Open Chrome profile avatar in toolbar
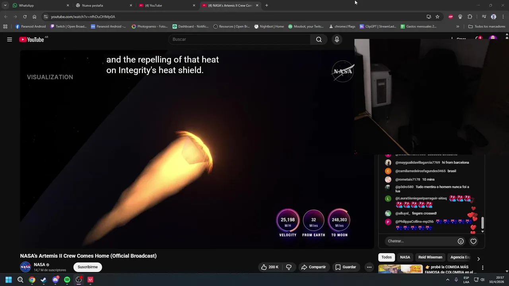The width and height of the screenshot is (509, 286). click(x=493, y=17)
